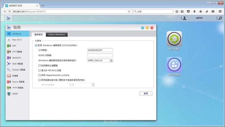The width and height of the screenshot is (225, 127).
Task: Select the Windows item in services sidebar
Action: click(x=17, y=34)
